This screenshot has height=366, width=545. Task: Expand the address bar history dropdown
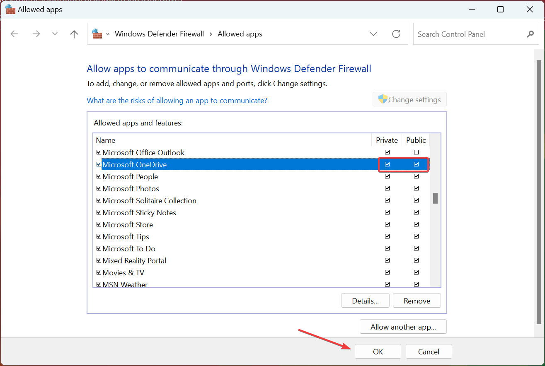click(373, 34)
